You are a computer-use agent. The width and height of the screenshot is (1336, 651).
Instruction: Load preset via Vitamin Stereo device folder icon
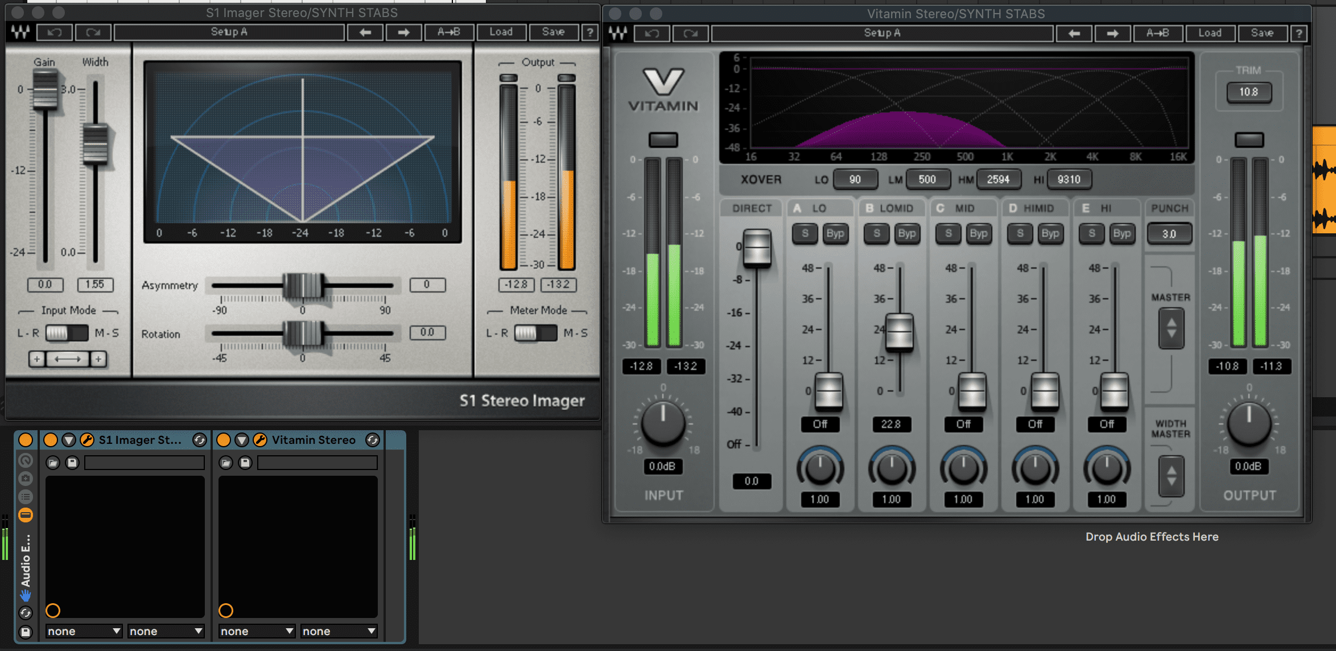[226, 463]
